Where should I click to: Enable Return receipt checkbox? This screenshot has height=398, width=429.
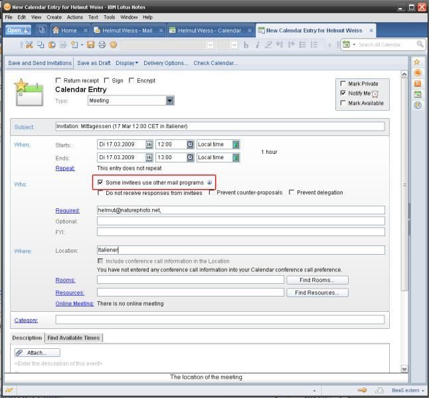[58, 80]
